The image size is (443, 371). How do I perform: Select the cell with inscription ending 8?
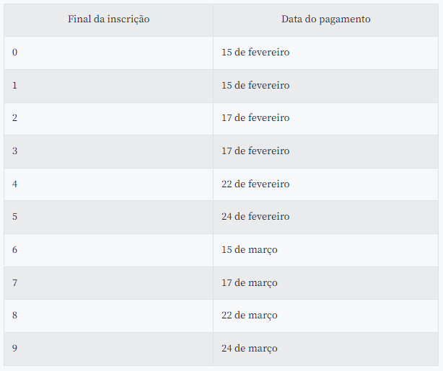[108, 316]
